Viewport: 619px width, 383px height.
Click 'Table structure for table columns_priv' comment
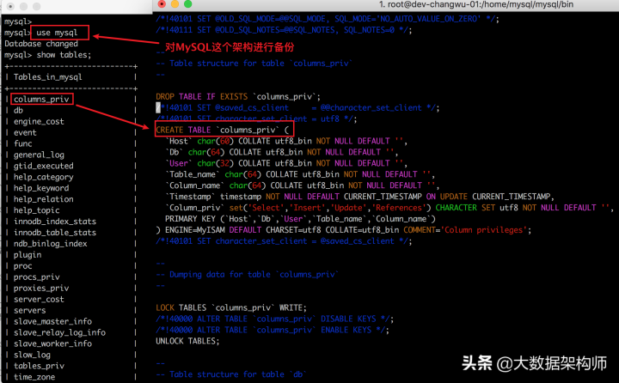254,63
